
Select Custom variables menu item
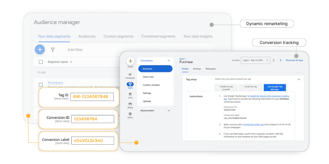click(x=151, y=85)
